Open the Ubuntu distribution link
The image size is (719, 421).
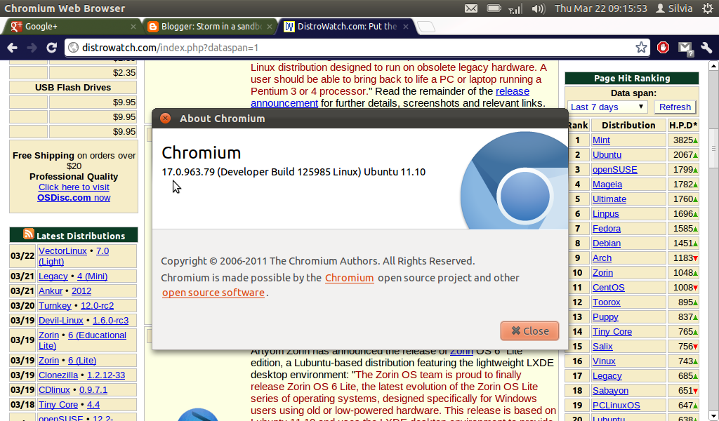pos(607,155)
